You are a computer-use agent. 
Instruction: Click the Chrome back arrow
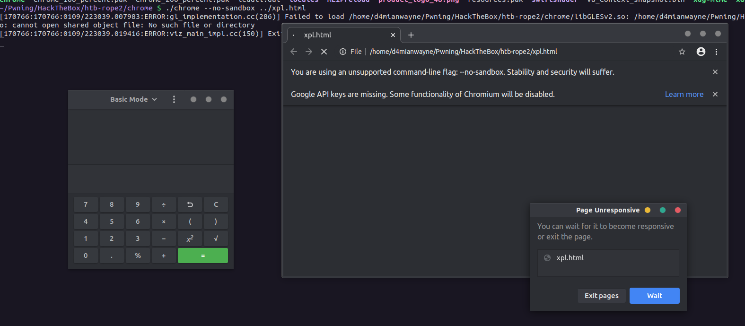[x=294, y=52]
